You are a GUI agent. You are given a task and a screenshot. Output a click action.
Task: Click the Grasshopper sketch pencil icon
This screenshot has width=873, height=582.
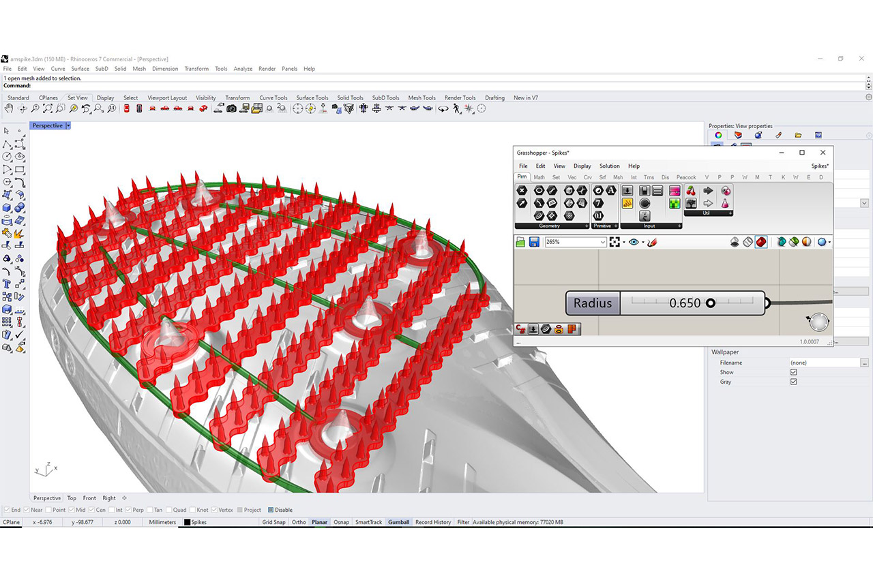coord(652,242)
